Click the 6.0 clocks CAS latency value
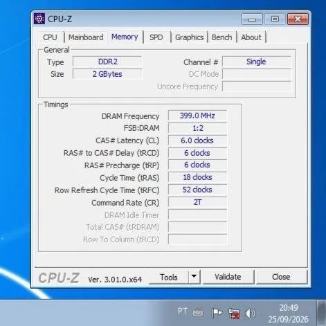Viewport: 326px width, 326px height. (197, 141)
